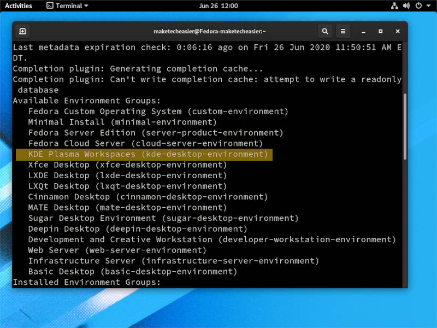437x328 pixels.
Task: Click the window restore icon
Action: [x=381, y=31]
